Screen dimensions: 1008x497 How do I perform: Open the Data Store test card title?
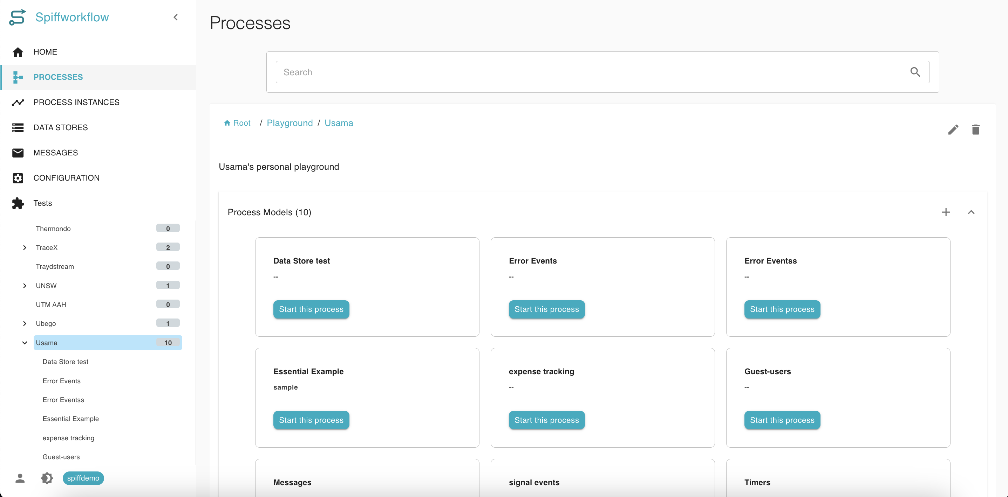pyautogui.click(x=301, y=261)
